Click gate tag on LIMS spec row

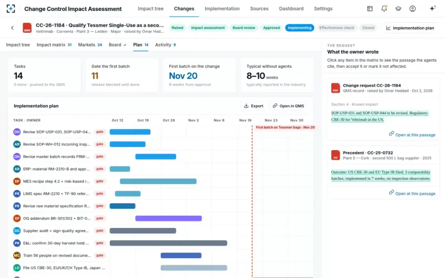tap(100, 193)
